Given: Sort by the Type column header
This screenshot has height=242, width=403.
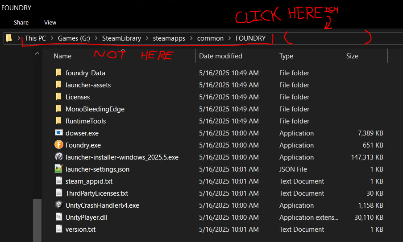Looking at the screenshot, I should (x=286, y=56).
